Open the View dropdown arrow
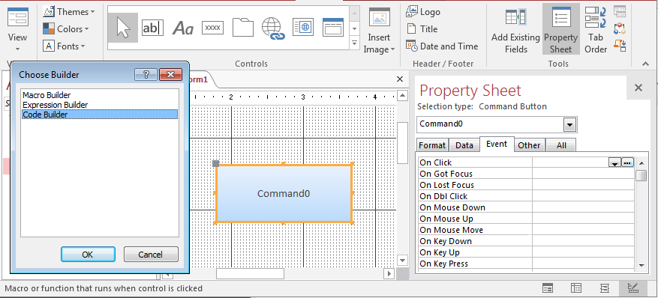Image resolution: width=658 pixels, height=298 pixels. 17,49
